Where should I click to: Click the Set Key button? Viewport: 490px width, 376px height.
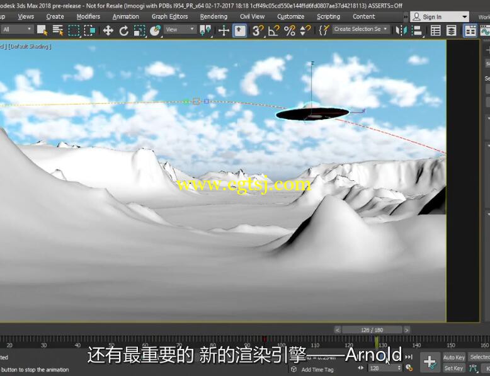453,368
